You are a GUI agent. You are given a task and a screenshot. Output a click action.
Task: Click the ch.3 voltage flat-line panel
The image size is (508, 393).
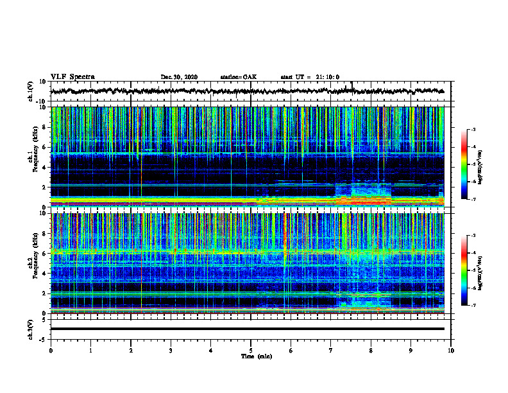click(x=251, y=329)
